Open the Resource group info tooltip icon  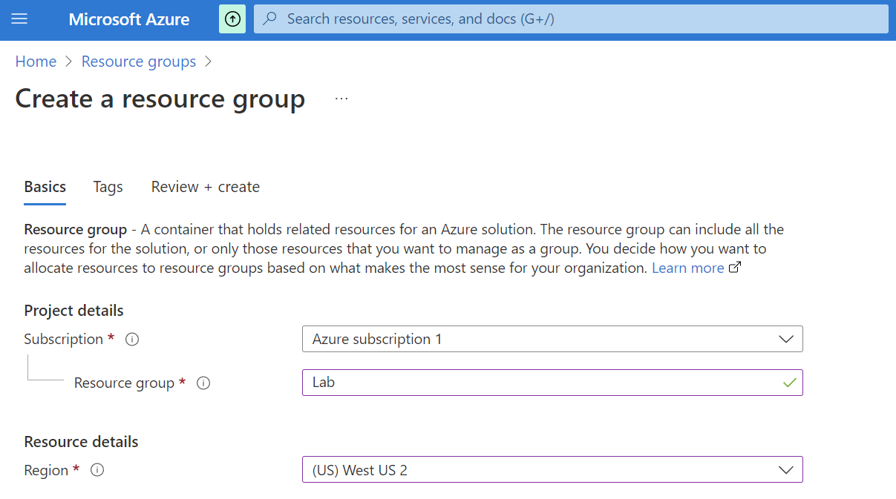(x=204, y=383)
